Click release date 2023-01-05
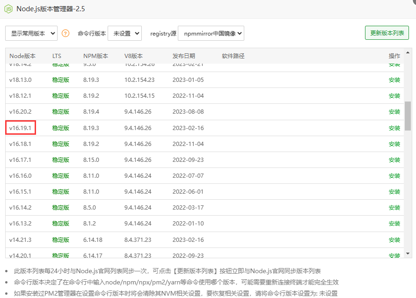 coord(188,80)
